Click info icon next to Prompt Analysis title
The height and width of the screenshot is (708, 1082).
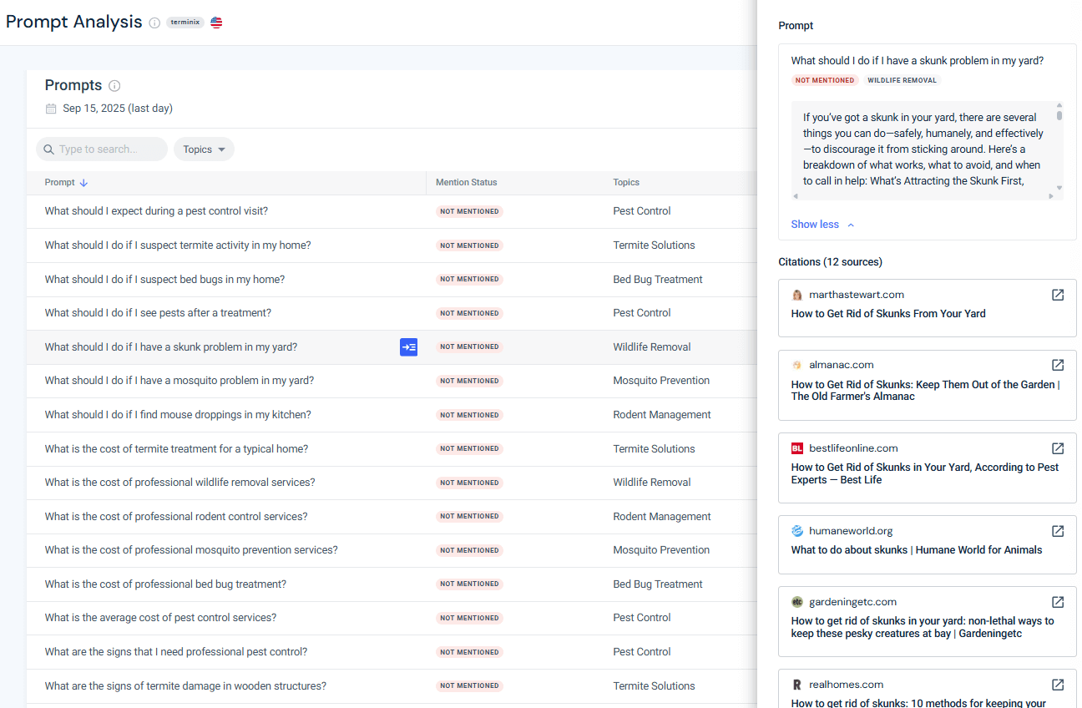154,23
